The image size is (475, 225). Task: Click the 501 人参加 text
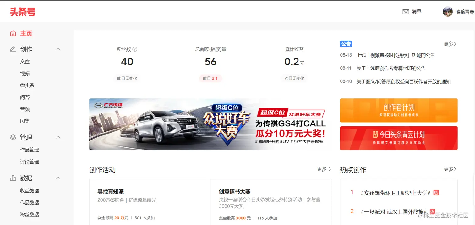pyautogui.click(x=145, y=218)
